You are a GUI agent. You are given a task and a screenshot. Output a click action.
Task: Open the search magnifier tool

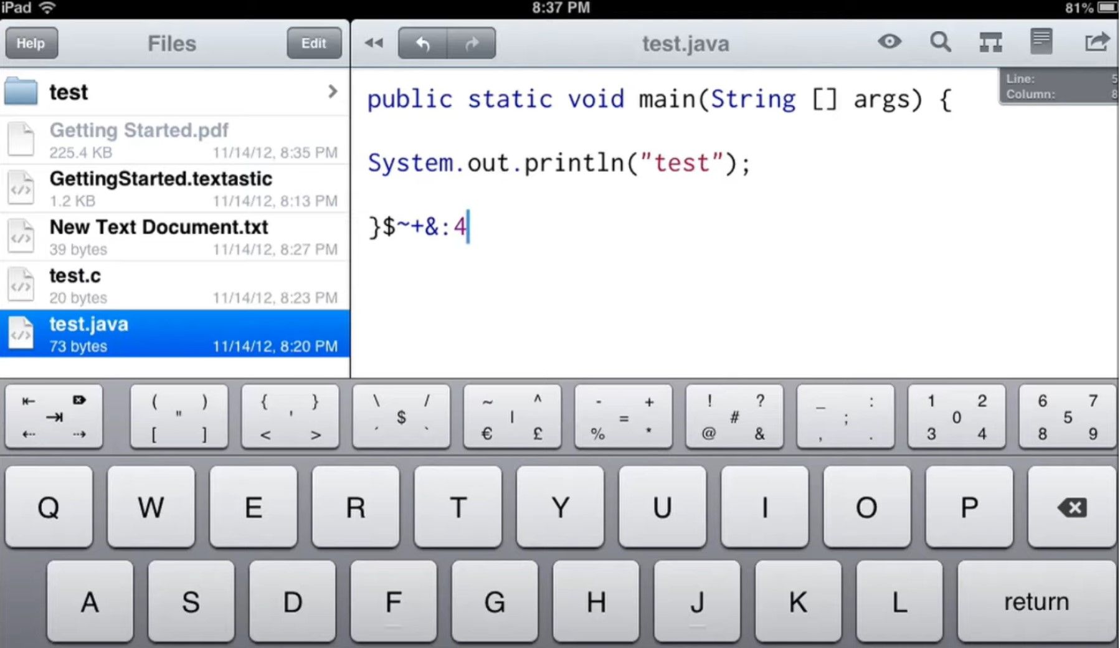(x=940, y=42)
